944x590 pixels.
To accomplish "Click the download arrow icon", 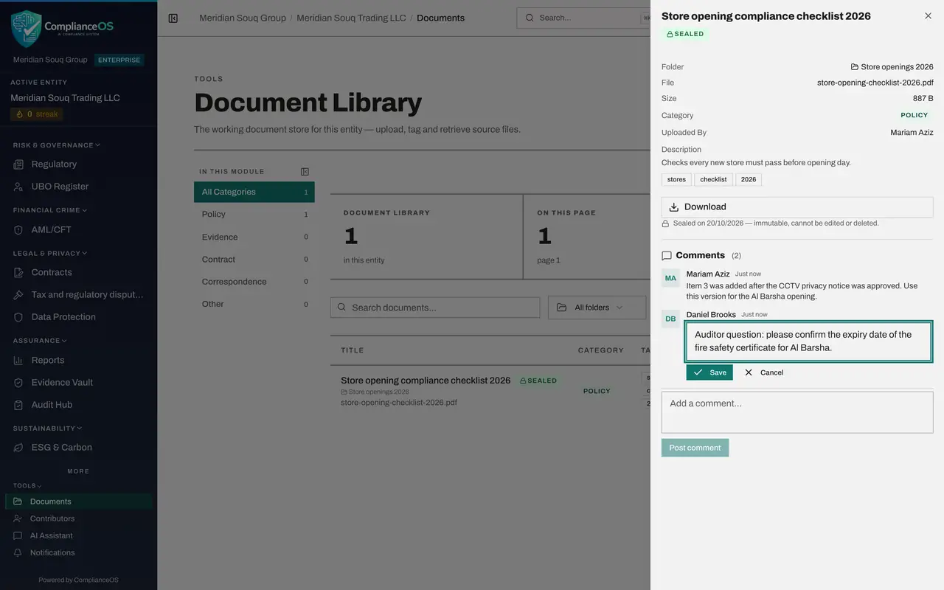I will tap(674, 207).
